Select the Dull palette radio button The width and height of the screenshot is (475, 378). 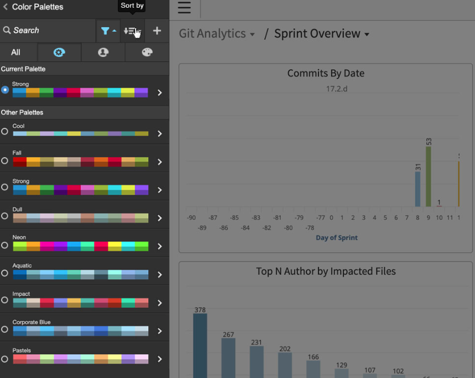pos(4,216)
